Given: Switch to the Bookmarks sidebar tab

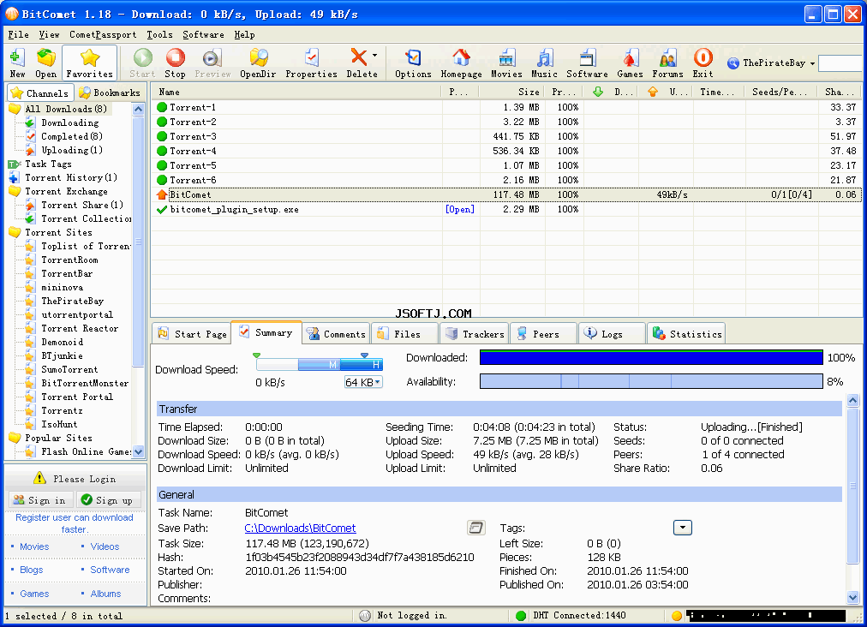Looking at the screenshot, I should [110, 93].
